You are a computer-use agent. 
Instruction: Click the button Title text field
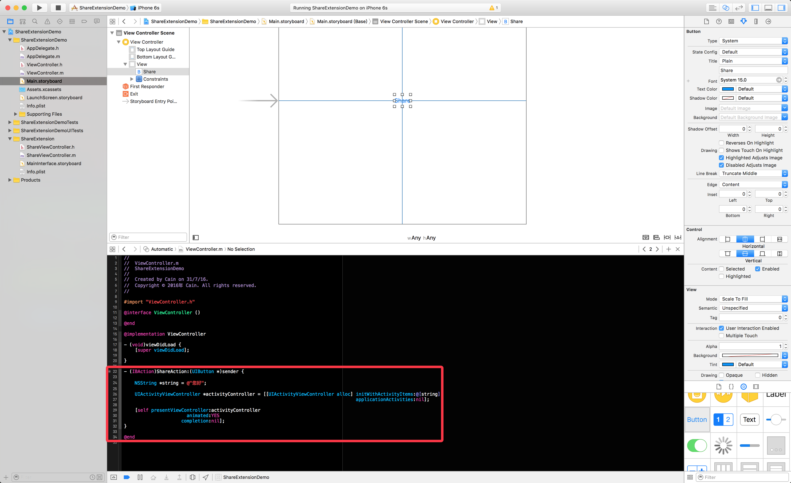point(753,70)
